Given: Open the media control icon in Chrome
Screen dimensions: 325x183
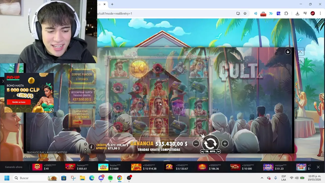Looking at the screenshot, I should point(305,13).
